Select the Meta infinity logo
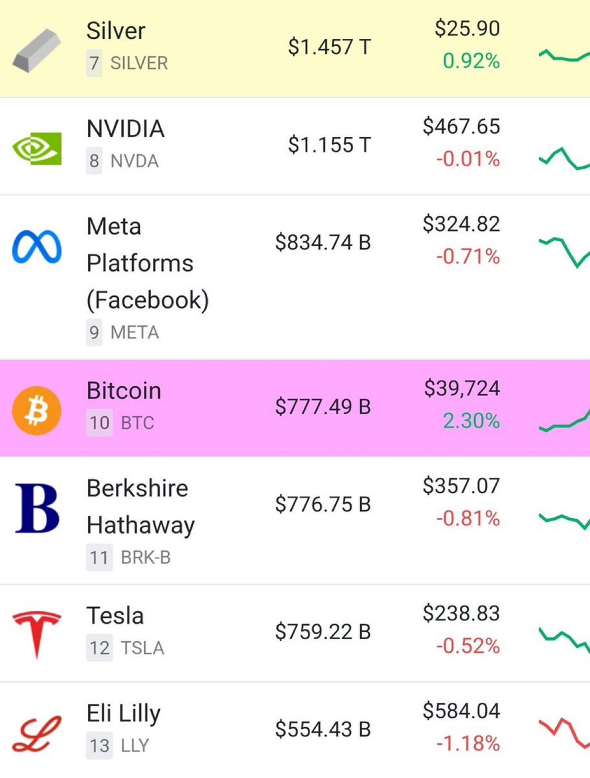 coord(37,247)
